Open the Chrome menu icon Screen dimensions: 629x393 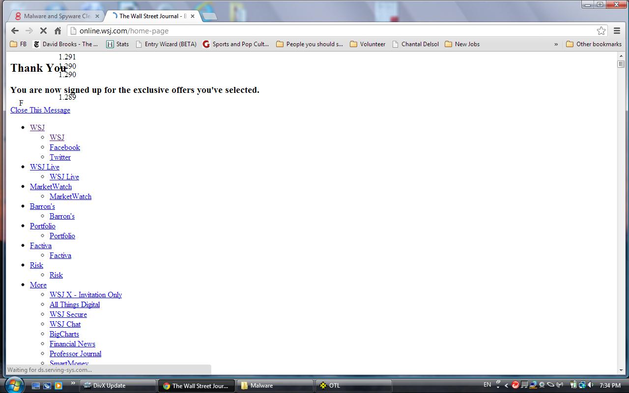pos(617,30)
